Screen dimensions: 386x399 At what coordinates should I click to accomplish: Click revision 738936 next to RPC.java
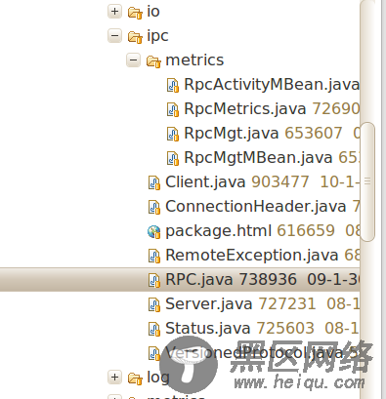[x=268, y=280]
